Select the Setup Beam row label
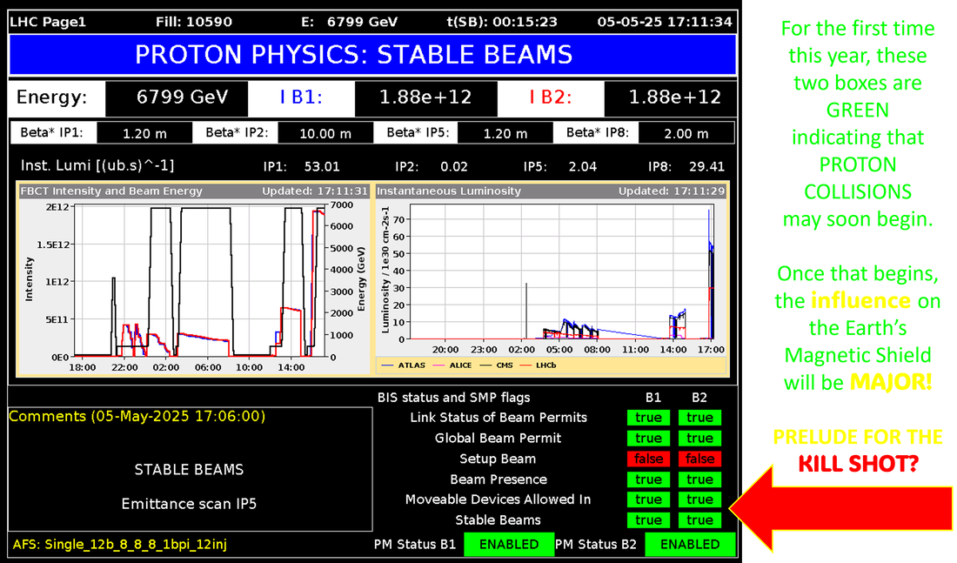The width and height of the screenshot is (957, 563). (498, 459)
